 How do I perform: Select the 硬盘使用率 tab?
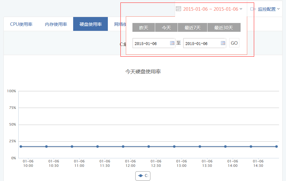tap(90, 24)
